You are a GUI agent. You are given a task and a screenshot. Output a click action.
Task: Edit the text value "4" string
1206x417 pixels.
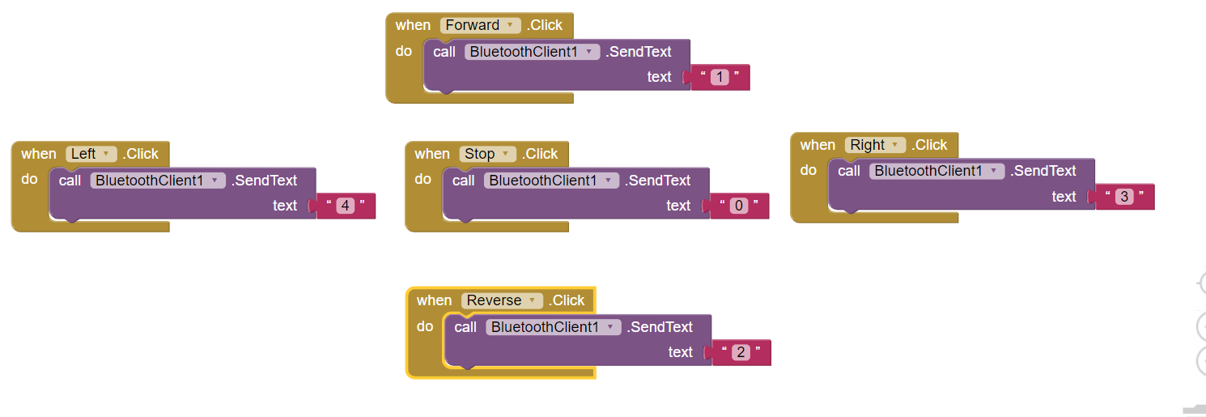tap(346, 206)
